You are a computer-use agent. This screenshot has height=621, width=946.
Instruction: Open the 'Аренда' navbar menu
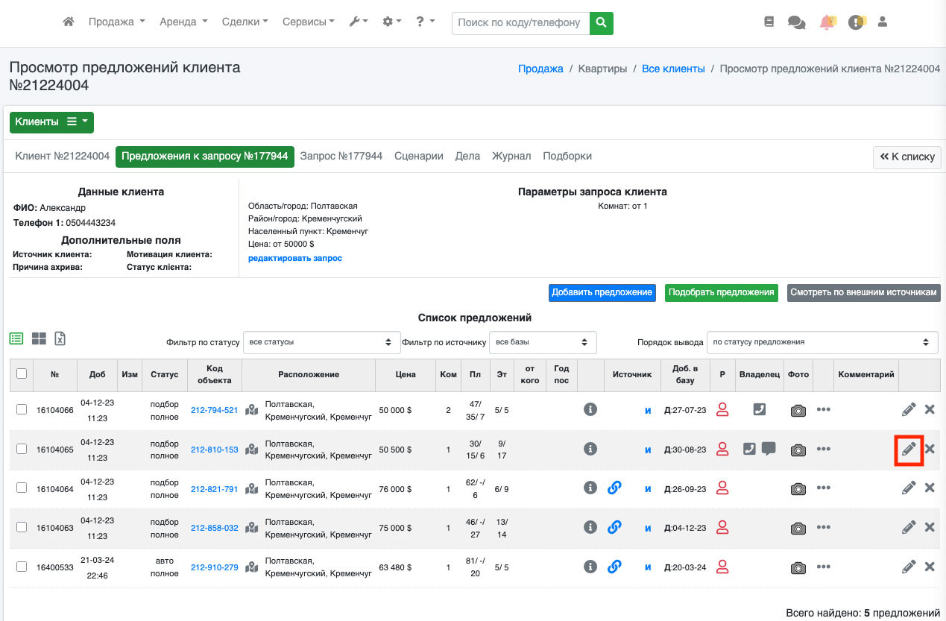click(183, 22)
